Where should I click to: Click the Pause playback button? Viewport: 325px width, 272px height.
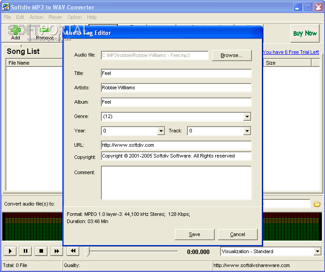25,251
